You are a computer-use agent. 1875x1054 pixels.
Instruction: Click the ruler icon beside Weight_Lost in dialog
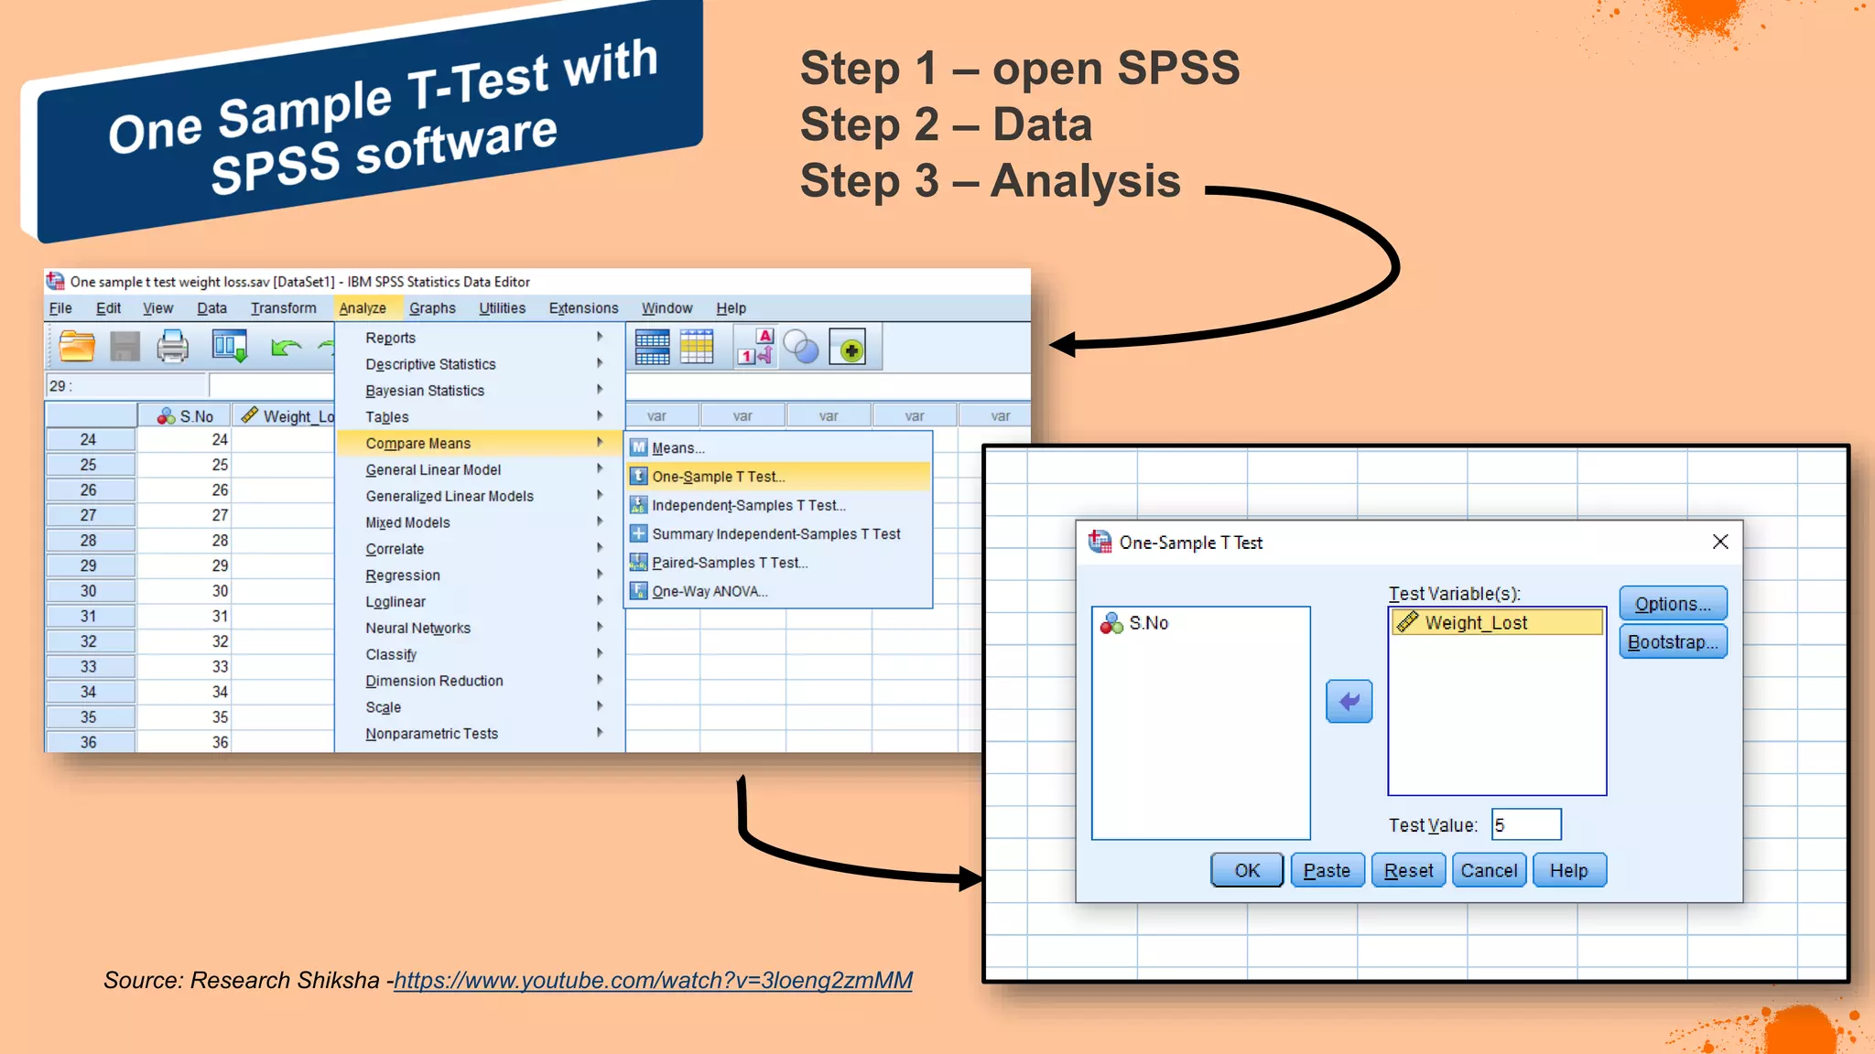[1407, 622]
